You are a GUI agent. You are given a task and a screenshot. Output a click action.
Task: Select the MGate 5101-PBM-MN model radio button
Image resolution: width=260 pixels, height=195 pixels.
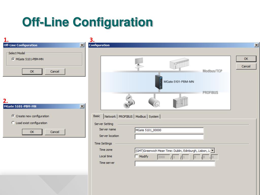click(13, 59)
